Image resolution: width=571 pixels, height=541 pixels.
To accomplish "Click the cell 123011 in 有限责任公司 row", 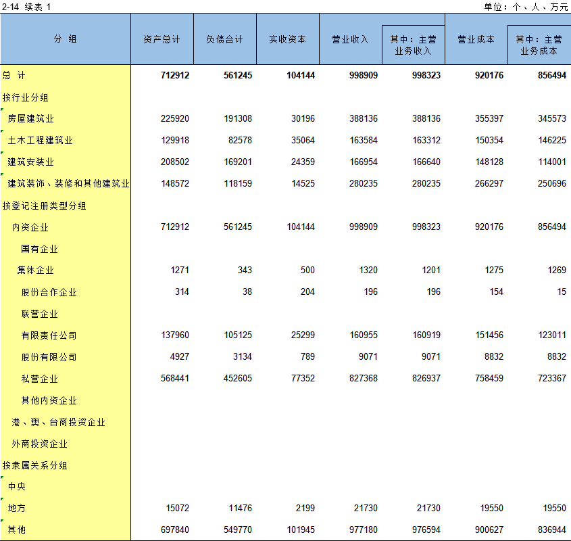I will click(x=552, y=335).
